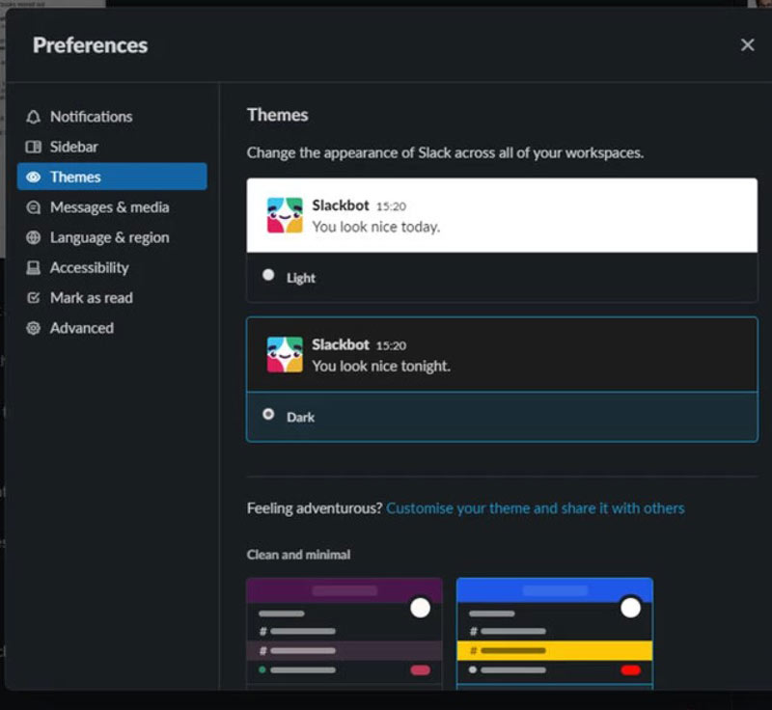Click the Messages & media icon
The width and height of the screenshot is (772, 710).
(x=34, y=207)
